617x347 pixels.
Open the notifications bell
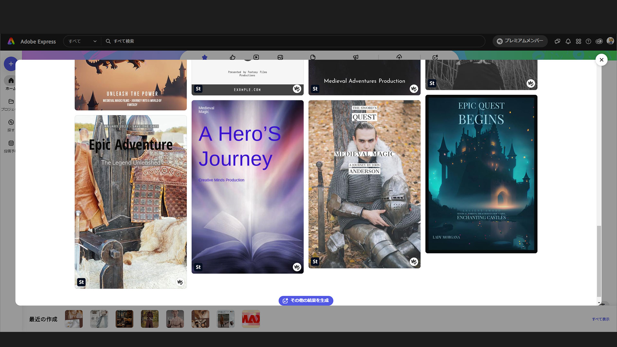click(x=568, y=41)
